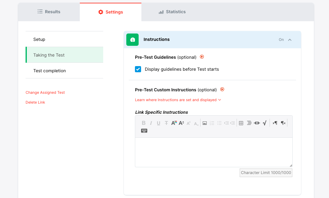The height and width of the screenshot is (198, 329).
Task: Click inside the Link Specific Instructions text area
Action: pos(213,152)
